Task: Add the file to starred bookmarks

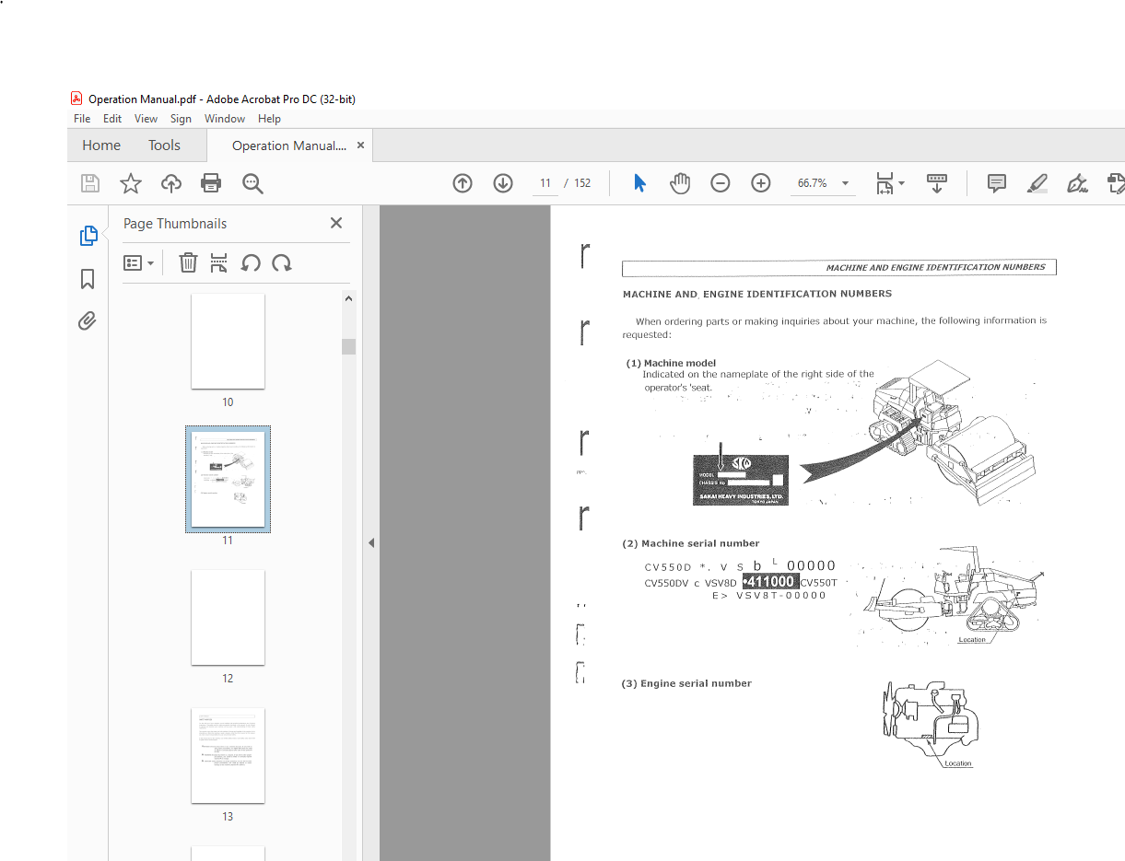Action: coord(131,183)
